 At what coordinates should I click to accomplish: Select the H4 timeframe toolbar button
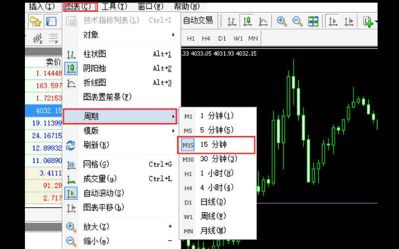[206, 39]
